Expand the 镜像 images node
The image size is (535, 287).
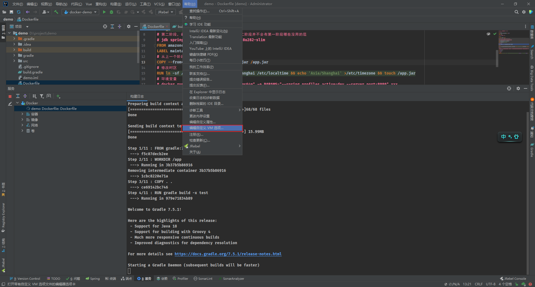(x=22, y=120)
